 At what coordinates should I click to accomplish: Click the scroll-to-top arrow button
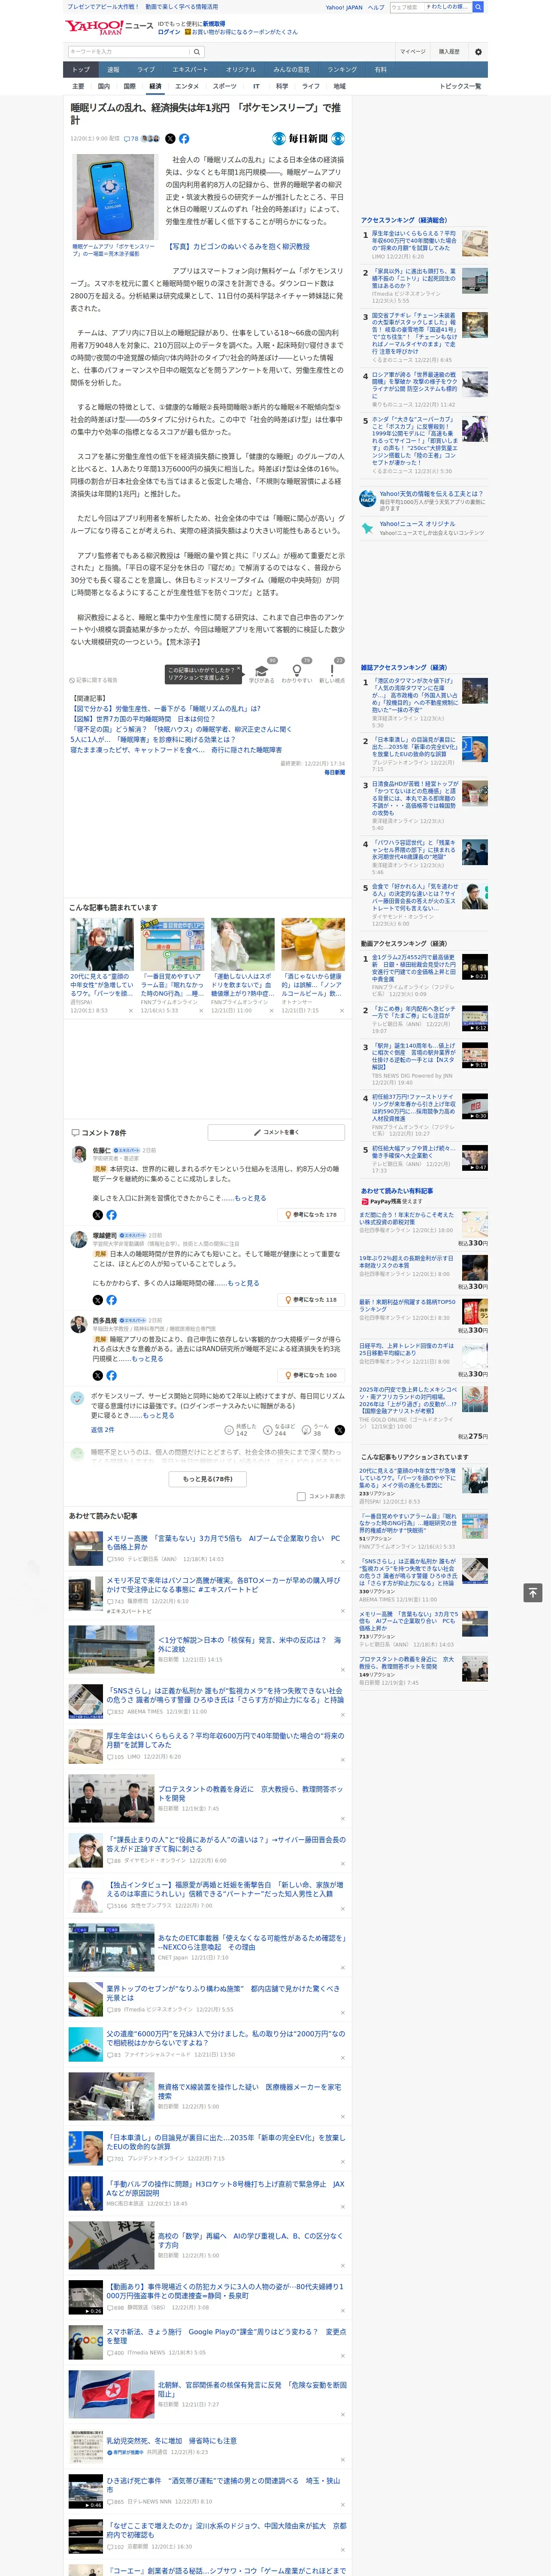[533, 1593]
